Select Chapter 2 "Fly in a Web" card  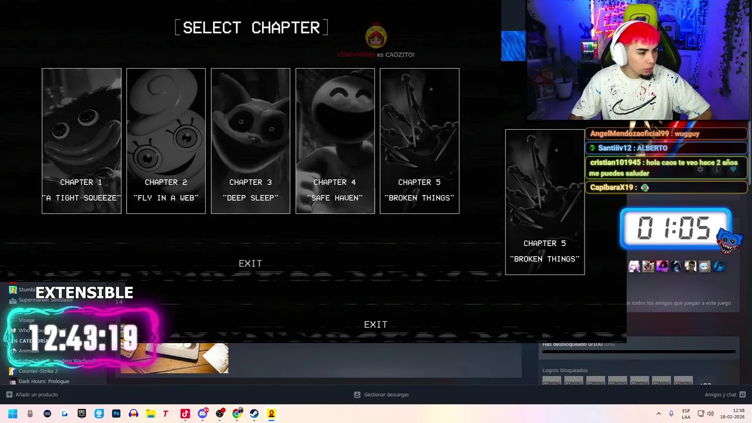coord(166,141)
